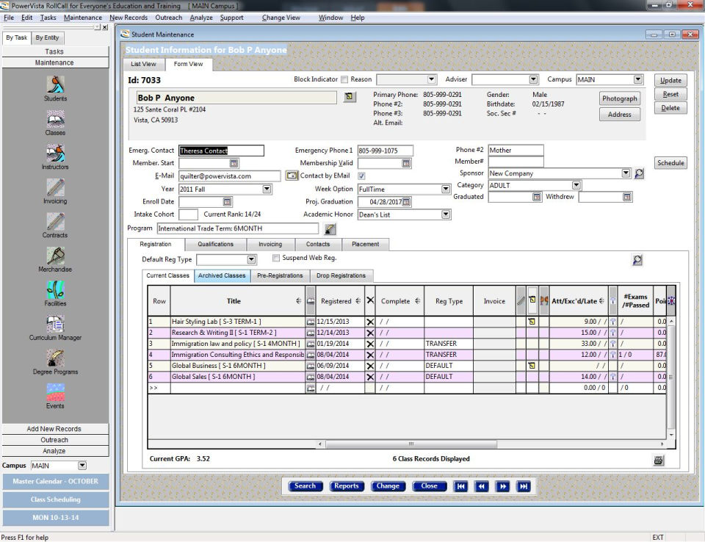The width and height of the screenshot is (705, 542).
Task: Toggle the Block Indicator checkbox
Action: [344, 79]
